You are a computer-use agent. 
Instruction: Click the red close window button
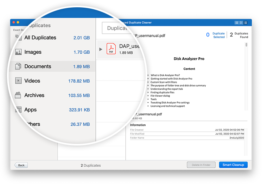14,22
